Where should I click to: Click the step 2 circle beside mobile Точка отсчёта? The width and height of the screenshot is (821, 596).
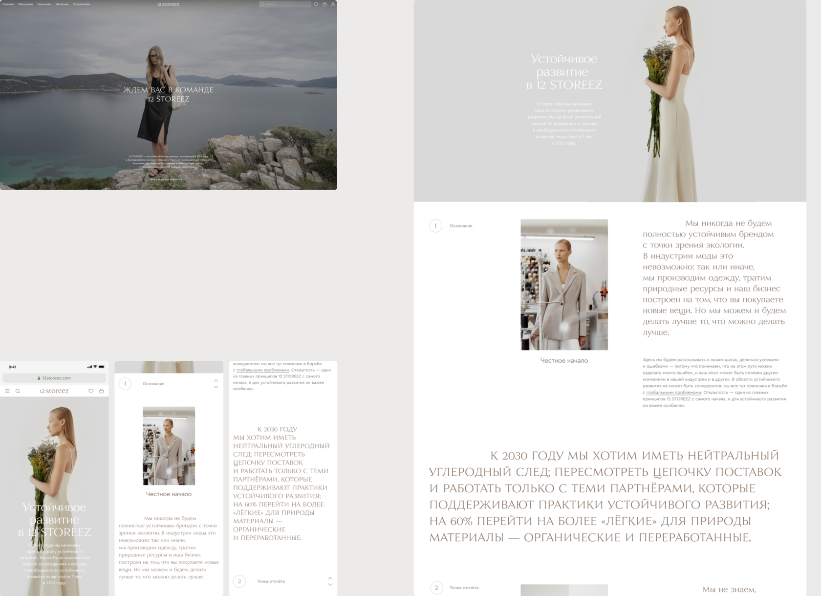pos(239,581)
